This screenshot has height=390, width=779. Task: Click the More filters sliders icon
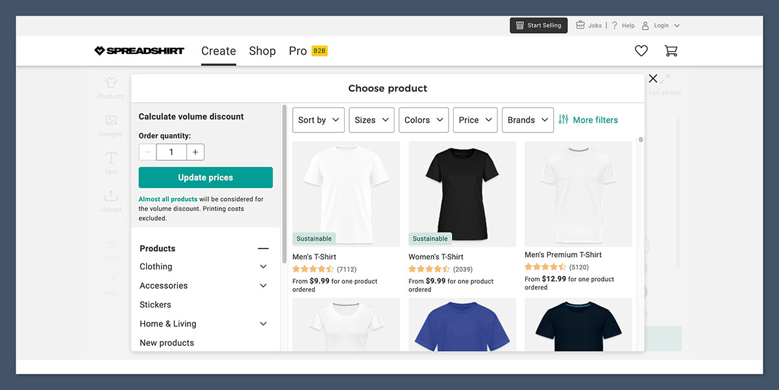click(563, 119)
